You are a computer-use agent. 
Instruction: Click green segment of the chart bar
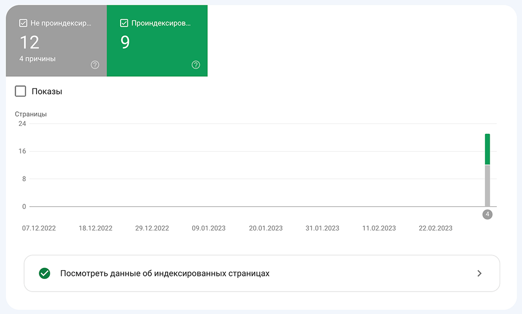point(488,149)
